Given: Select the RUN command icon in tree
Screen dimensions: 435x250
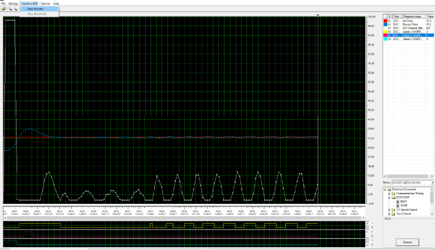Looking at the screenshot, I should (x=398, y=202).
